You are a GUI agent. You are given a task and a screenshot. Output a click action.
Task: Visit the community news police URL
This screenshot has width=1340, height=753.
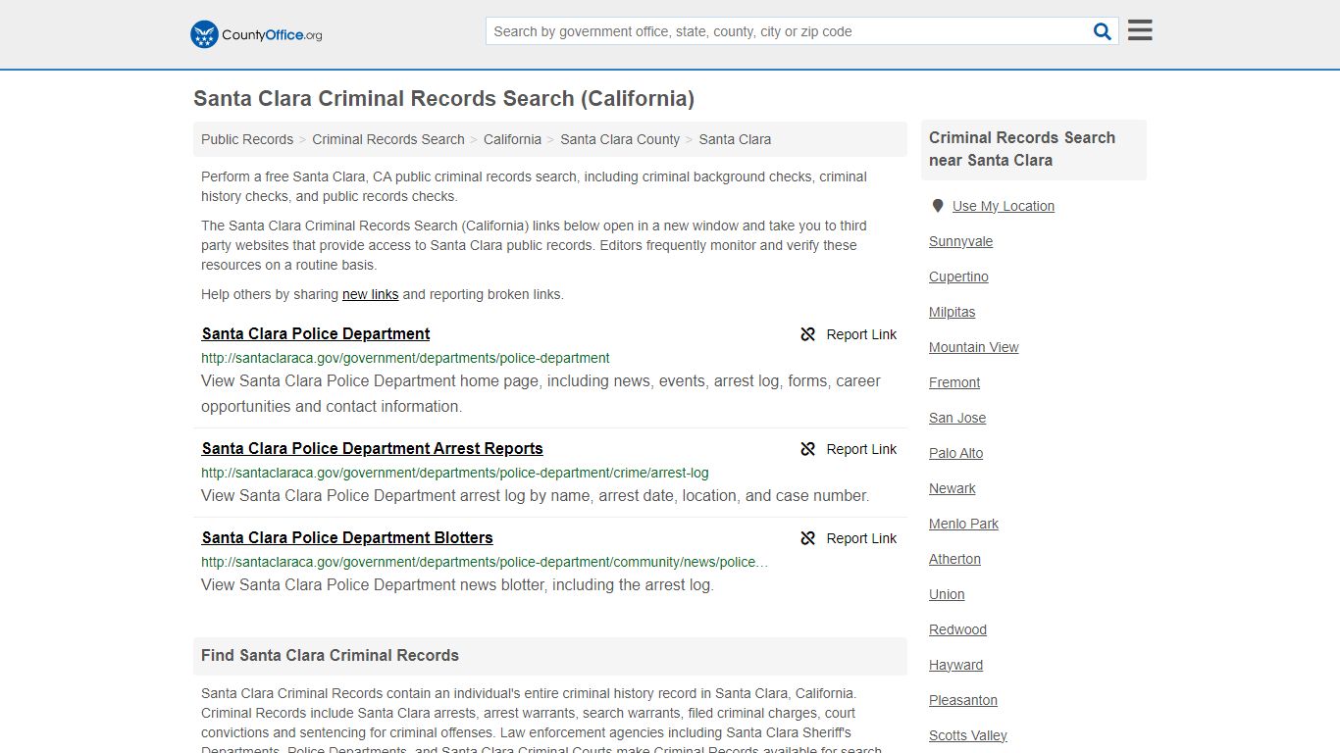[x=485, y=562]
